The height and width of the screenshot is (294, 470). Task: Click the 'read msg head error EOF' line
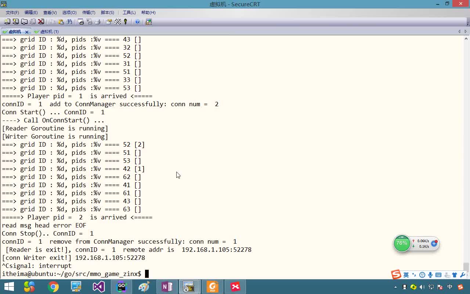(x=44, y=225)
